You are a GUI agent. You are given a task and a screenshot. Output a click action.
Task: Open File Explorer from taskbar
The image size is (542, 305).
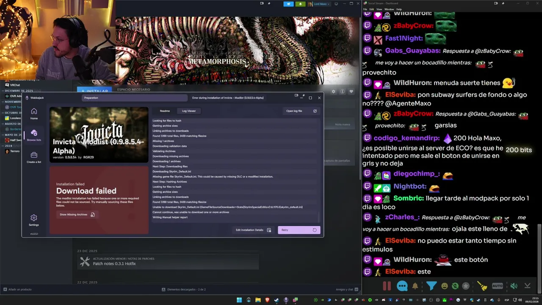click(x=258, y=300)
